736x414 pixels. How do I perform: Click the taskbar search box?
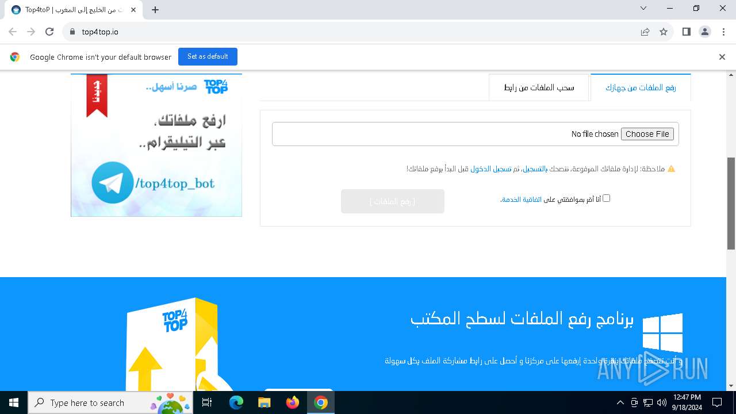[110, 402]
